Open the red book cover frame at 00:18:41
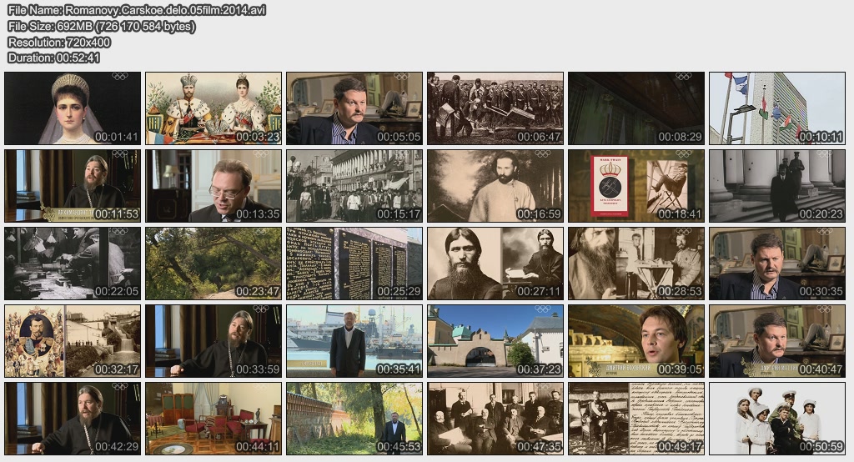This screenshot has height=462, width=854. click(x=635, y=186)
